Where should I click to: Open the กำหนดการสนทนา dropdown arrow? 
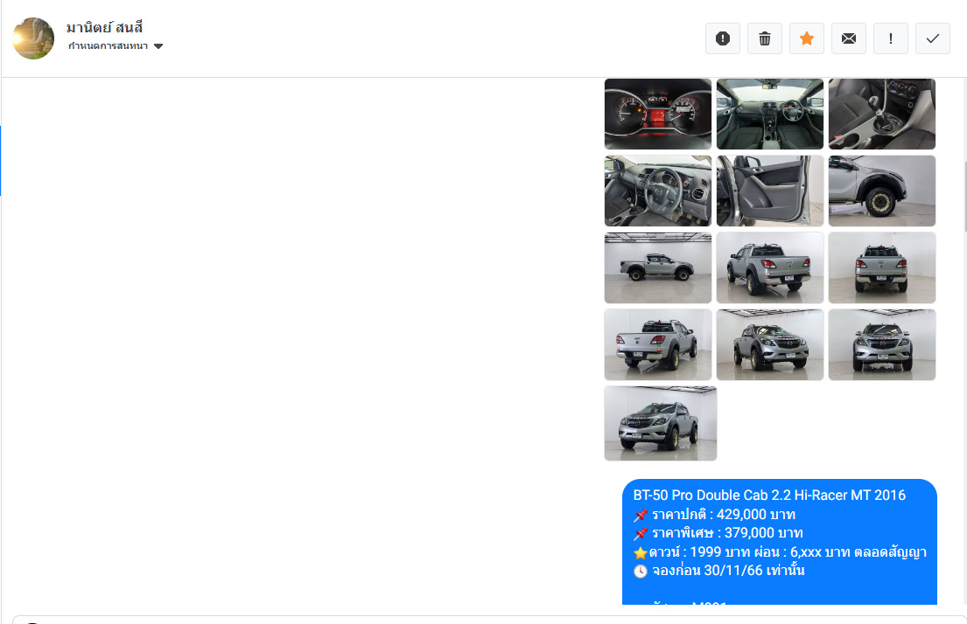[158, 46]
